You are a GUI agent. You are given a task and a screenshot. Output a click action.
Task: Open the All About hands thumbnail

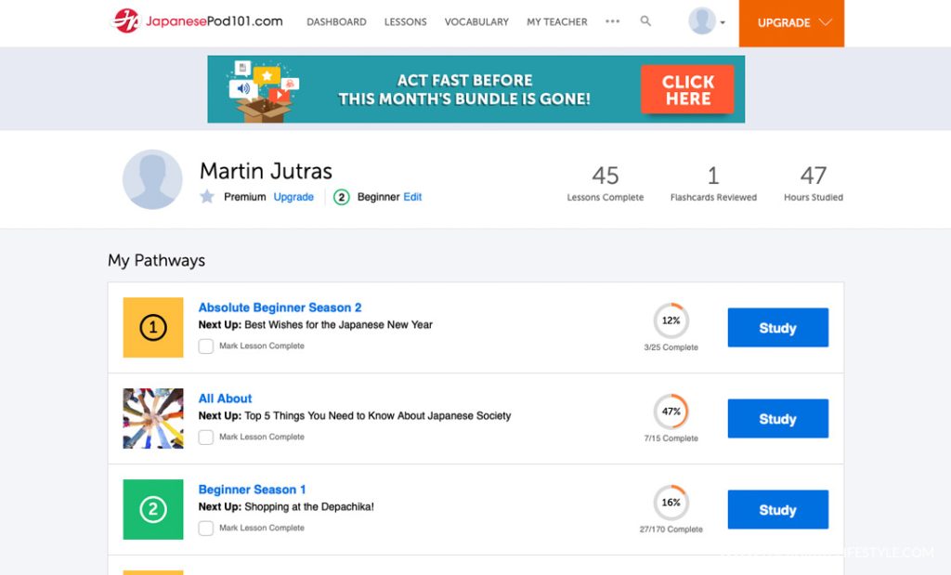coord(153,419)
